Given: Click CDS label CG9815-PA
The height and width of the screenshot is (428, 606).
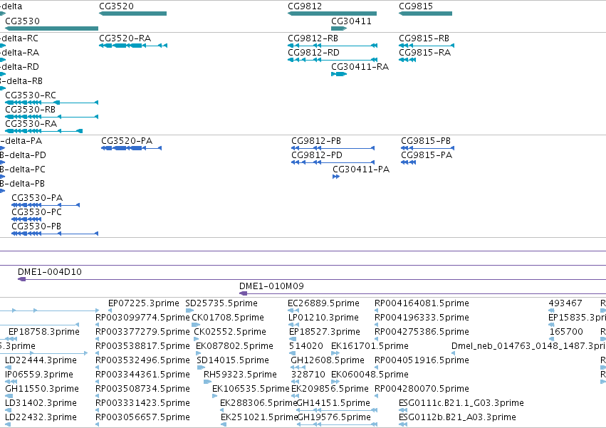Looking at the screenshot, I should click(x=427, y=155).
